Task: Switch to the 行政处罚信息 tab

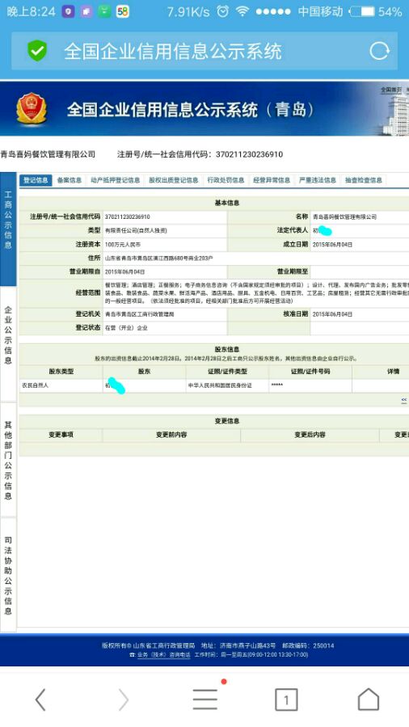Action: point(226,180)
